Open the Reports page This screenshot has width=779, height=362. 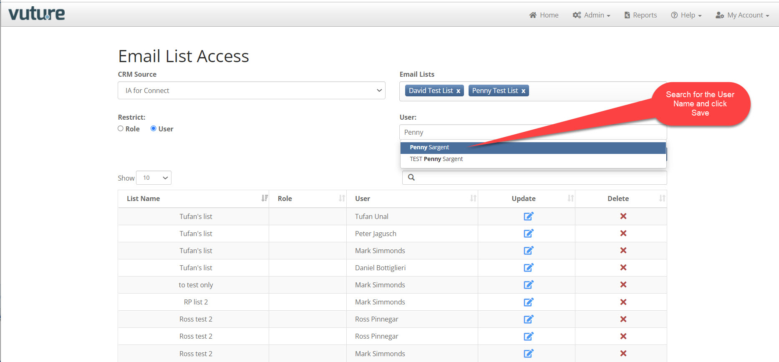(x=640, y=15)
